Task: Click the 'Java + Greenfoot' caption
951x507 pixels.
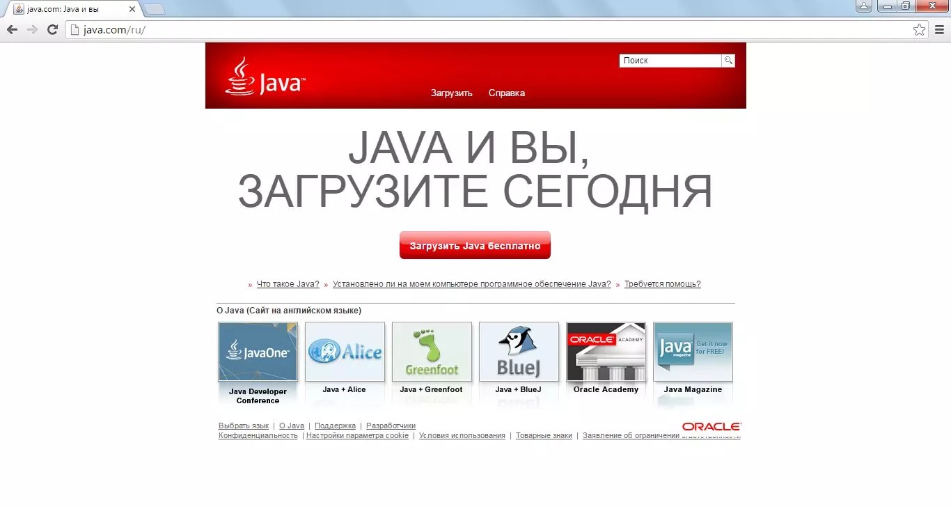Action: point(431,390)
